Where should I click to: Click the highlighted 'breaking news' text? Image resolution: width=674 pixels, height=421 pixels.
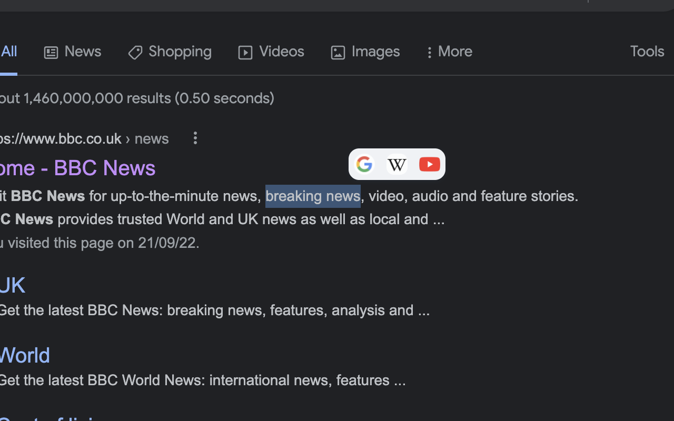click(313, 196)
